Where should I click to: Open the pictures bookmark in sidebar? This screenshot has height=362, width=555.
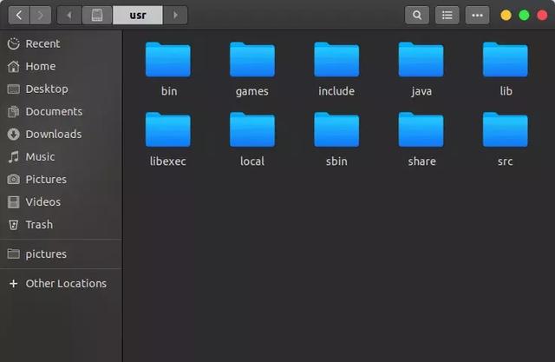tap(46, 253)
